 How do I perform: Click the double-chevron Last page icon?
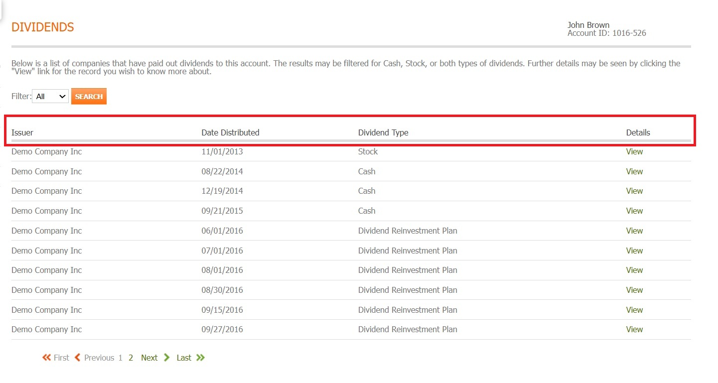(x=201, y=358)
